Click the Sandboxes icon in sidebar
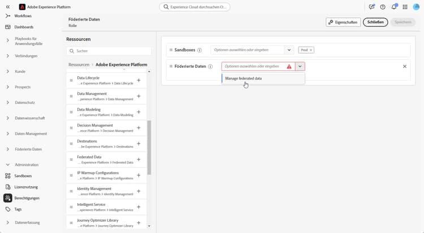 (8, 176)
